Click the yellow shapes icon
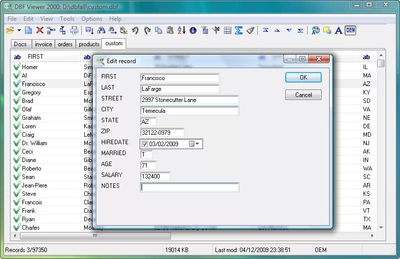 pos(327,30)
